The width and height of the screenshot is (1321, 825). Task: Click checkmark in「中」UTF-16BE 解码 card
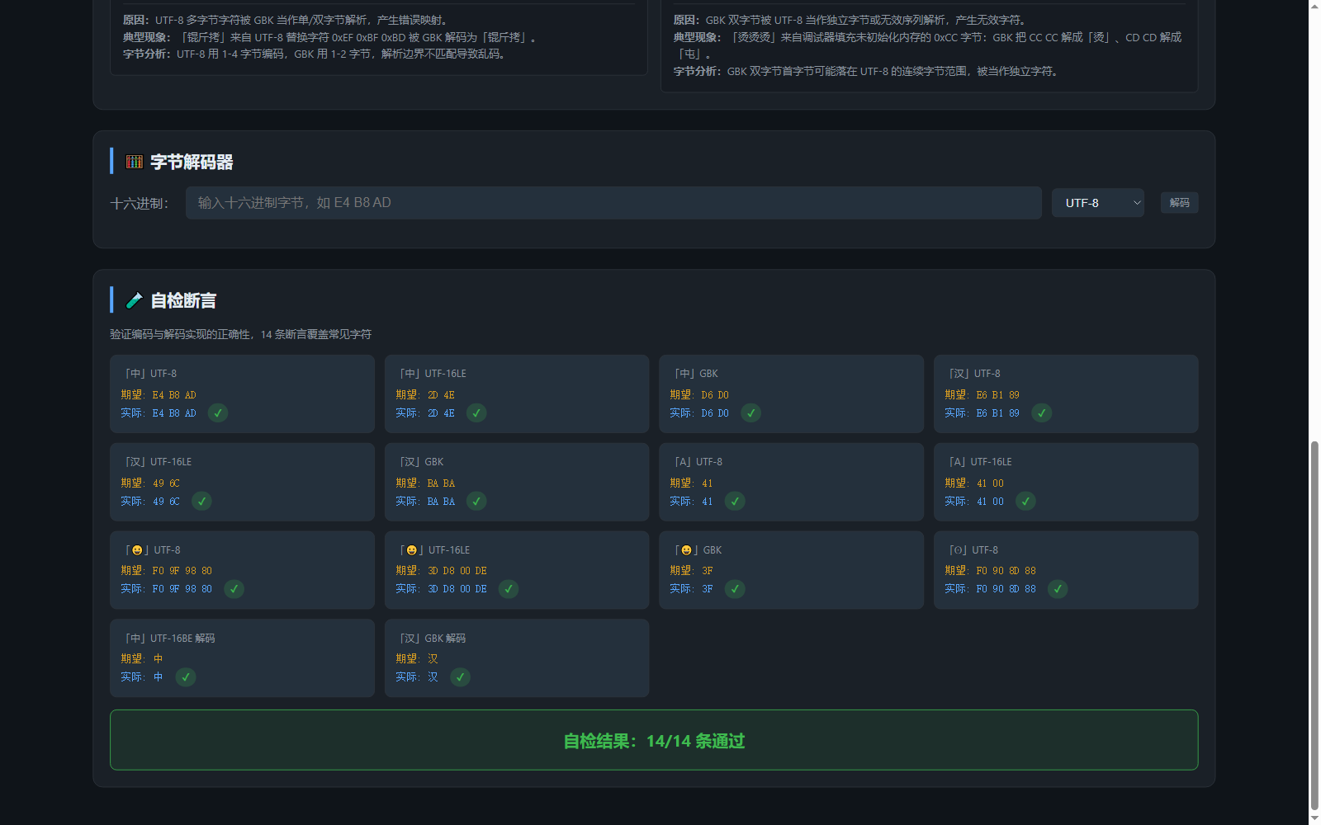[x=186, y=677]
